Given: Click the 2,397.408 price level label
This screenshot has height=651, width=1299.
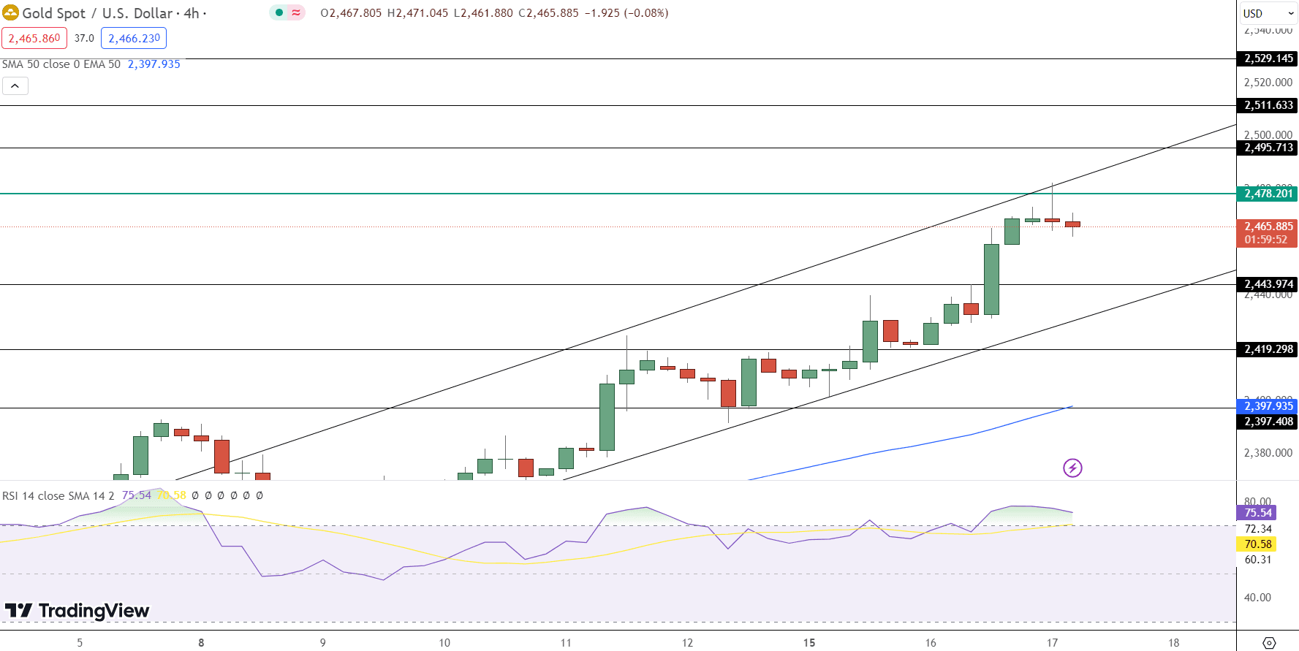Looking at the screenshot, I should click(1268, 422).
